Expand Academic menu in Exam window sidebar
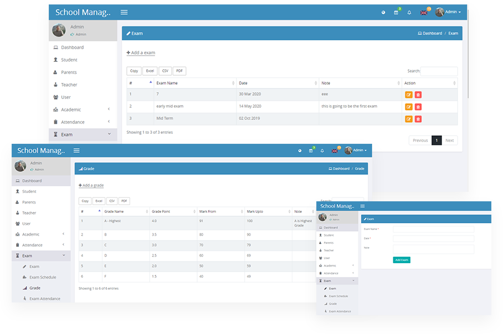The height and width of the screenshot is (334, 503). click(83, 109)
